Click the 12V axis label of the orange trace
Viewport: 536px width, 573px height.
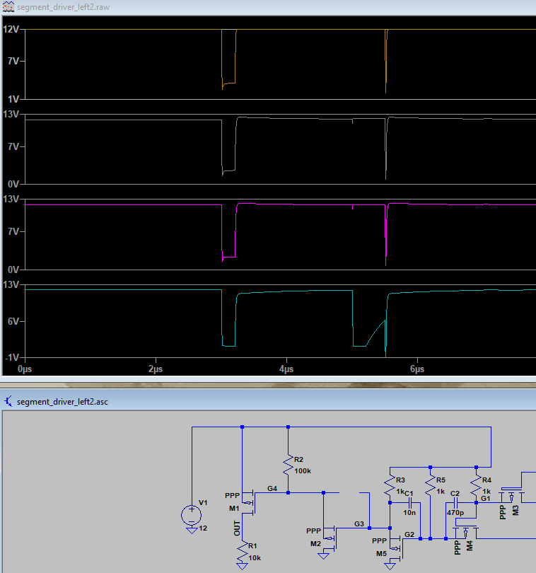tap(11, 29)
